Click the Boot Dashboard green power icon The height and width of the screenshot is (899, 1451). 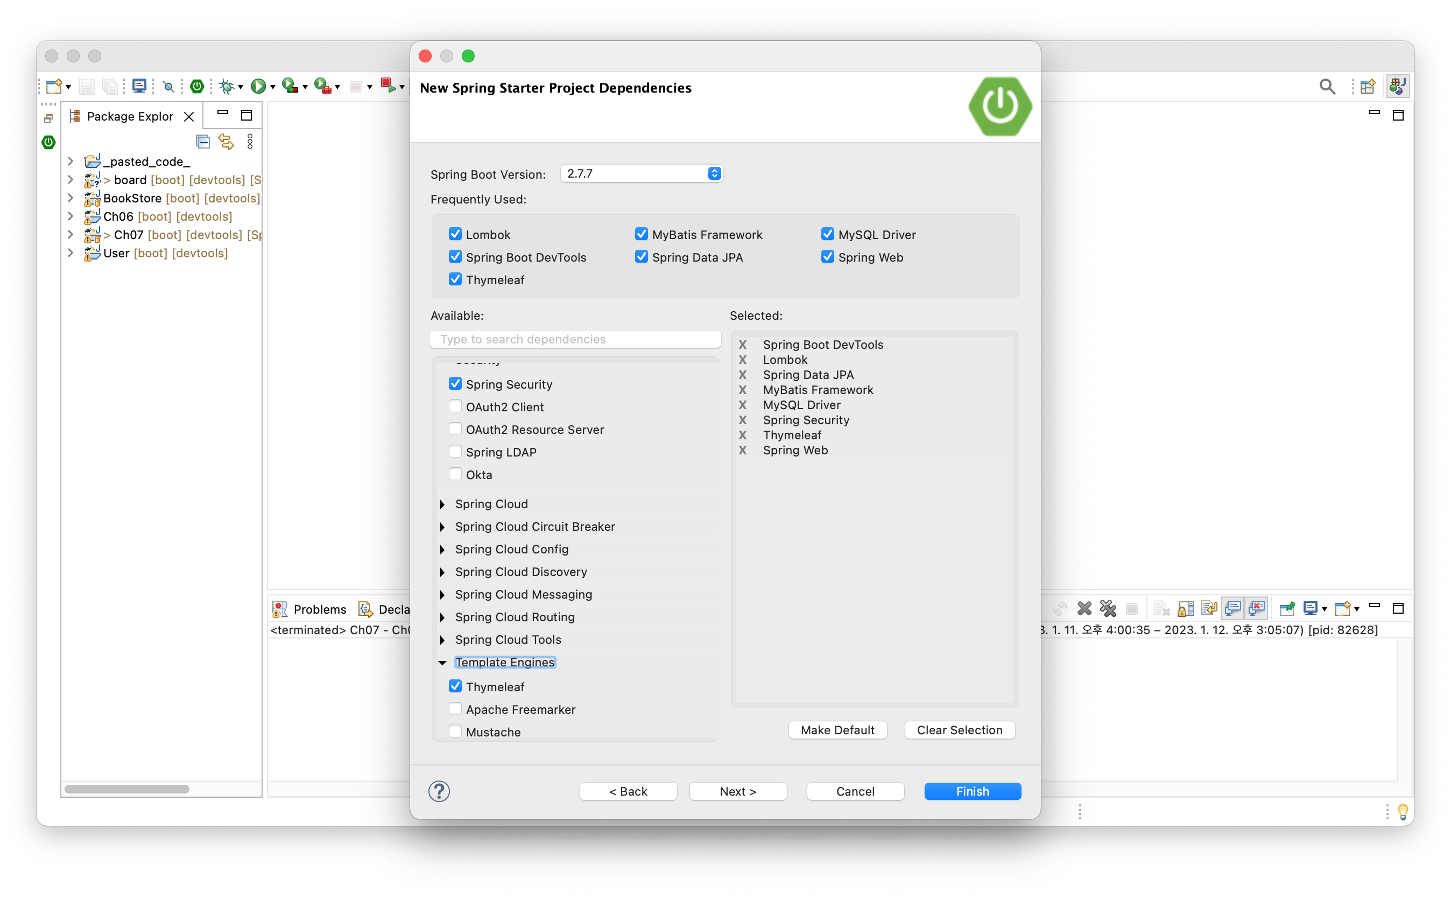[197, 87]
